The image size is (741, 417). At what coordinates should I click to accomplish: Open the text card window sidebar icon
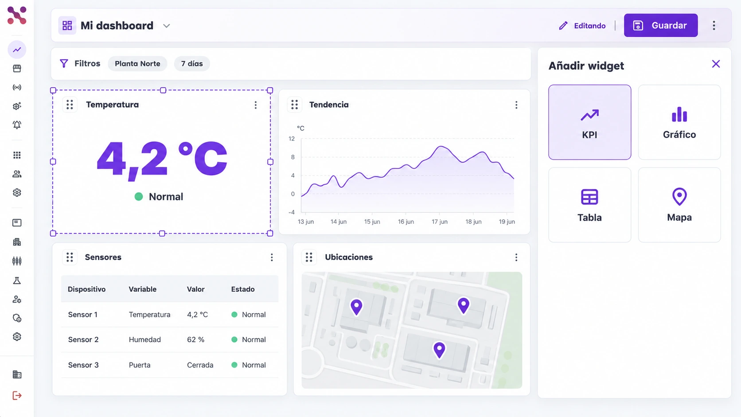[17, 223]
